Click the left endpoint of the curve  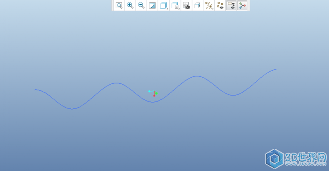(x=35, y=90)
